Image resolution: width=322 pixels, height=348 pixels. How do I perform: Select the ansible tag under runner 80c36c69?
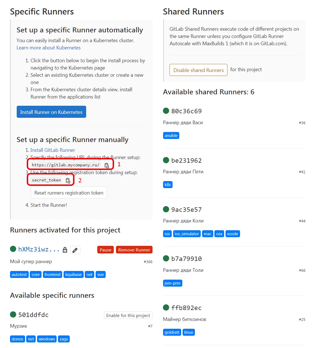click(171, 135)
